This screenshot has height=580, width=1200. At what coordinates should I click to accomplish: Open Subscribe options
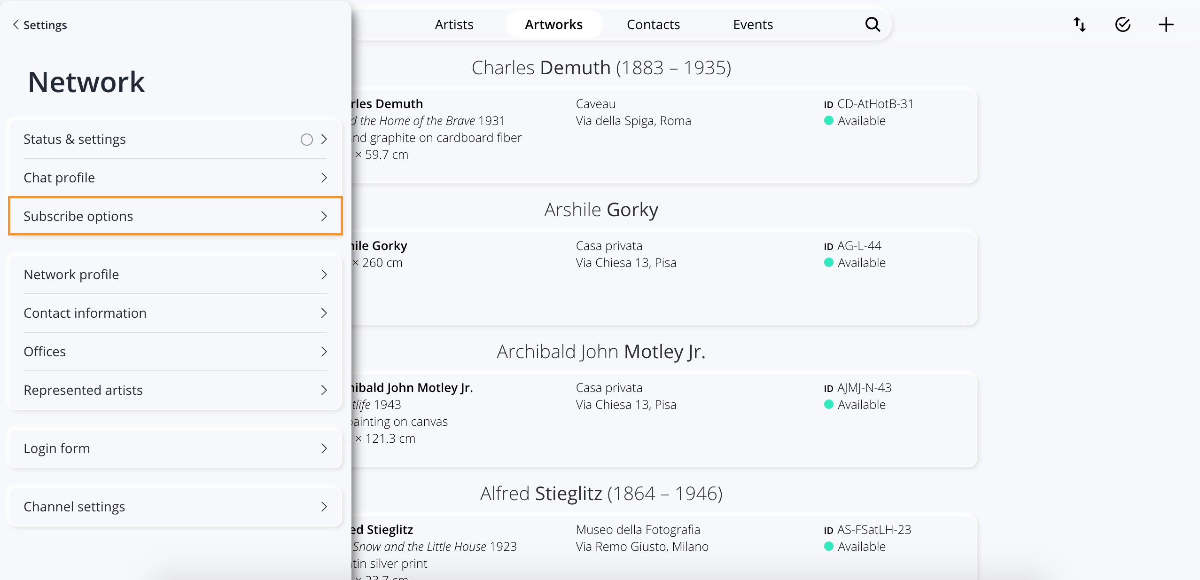click(175, 216)
